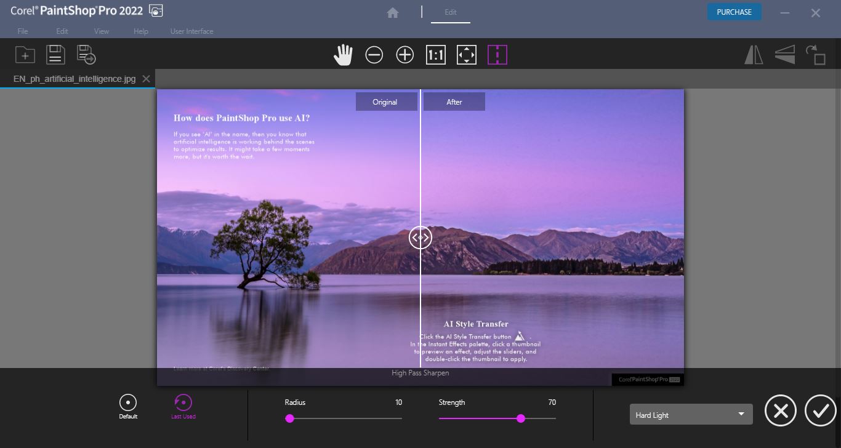Open the Help menu
This screenshot has height=448, width=841.
141,31
